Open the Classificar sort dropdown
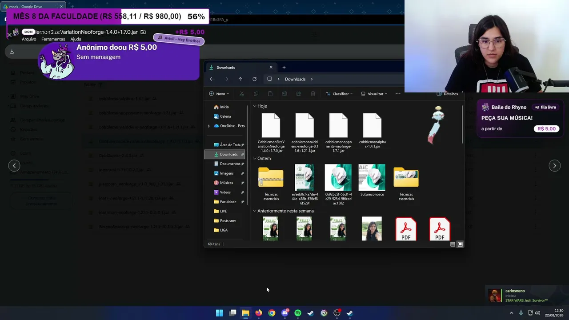Image resolution: width=569 pixels, height=320 pixels. point(339,94)
